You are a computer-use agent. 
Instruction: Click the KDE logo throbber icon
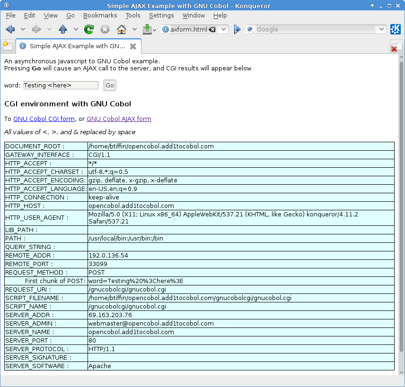(x=396, y=29)
